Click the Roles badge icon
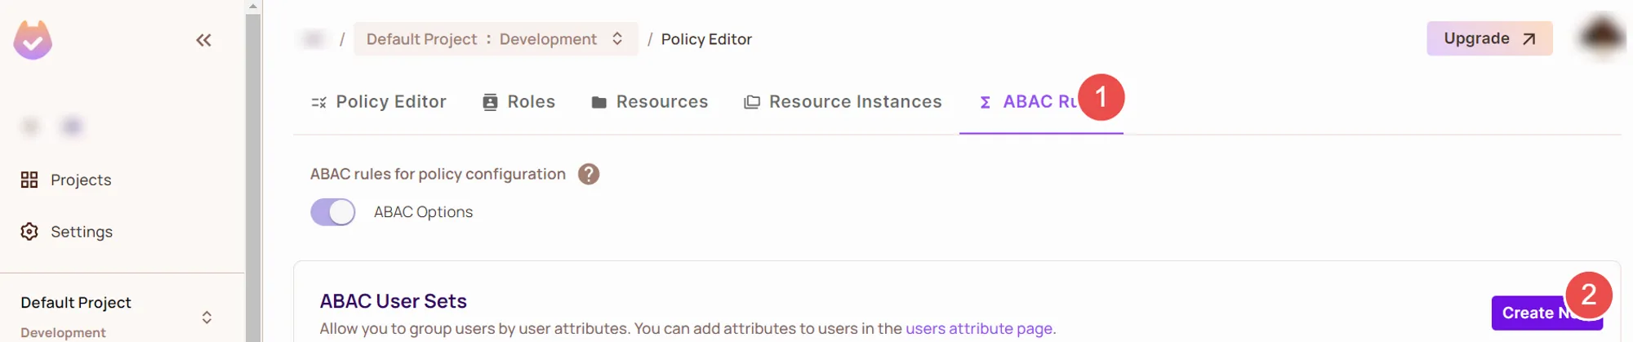The height and width of the screenshot is (342, 1633). 490,102
